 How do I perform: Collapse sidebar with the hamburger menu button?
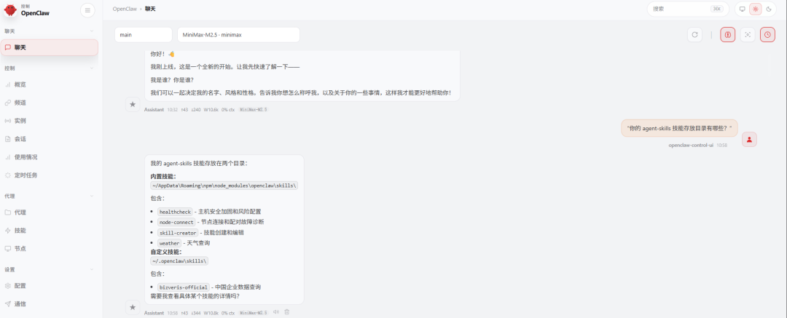tap(87, 10)
